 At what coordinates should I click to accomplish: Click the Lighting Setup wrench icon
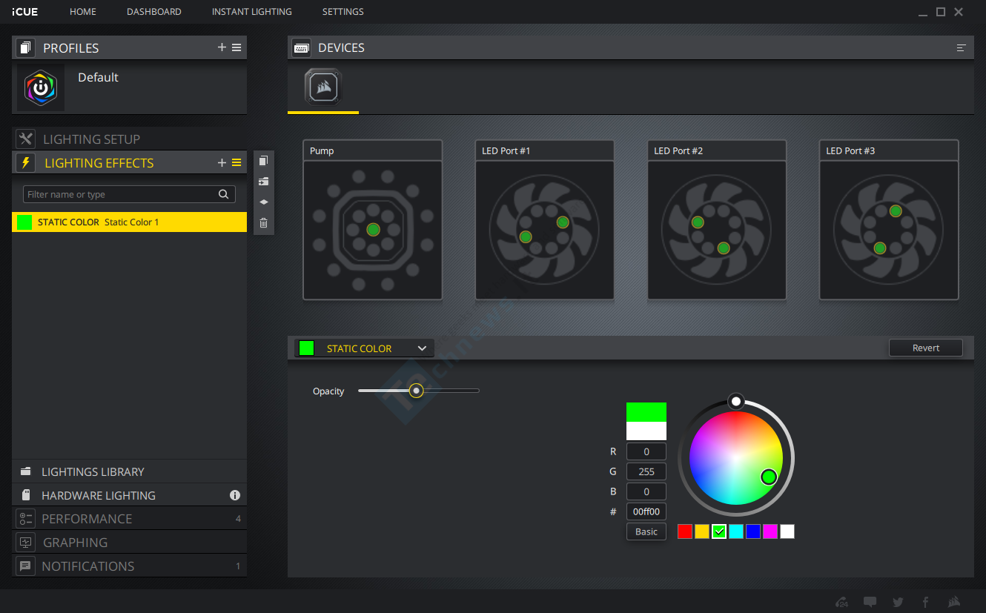26,139
